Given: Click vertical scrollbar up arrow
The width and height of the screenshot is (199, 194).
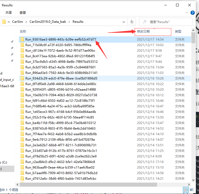Looking at the screenshot, I should click(193, 30).
